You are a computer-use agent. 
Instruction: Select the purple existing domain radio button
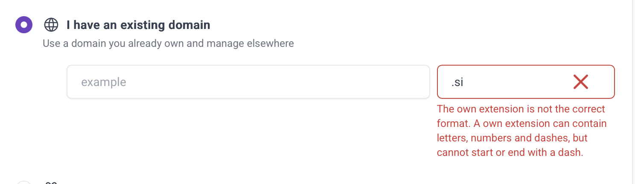pyautogui.click(x=24, y=25)
